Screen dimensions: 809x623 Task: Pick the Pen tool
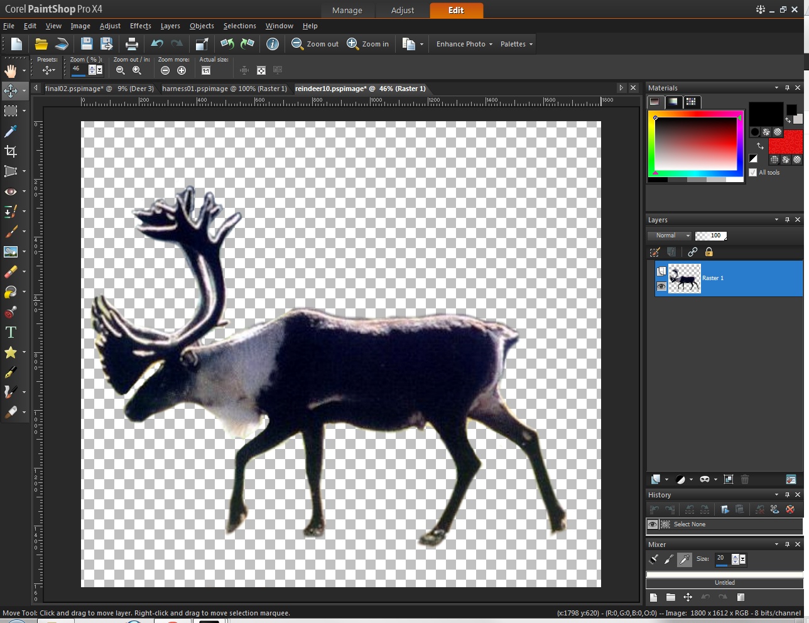(x=10, y=372)
